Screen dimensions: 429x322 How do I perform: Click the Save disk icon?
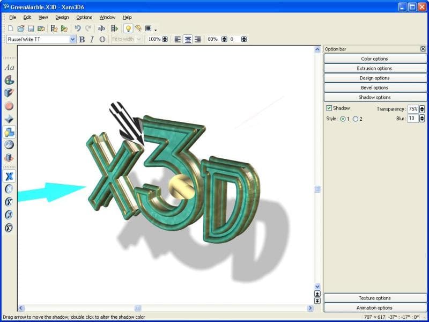pos(31,28)
